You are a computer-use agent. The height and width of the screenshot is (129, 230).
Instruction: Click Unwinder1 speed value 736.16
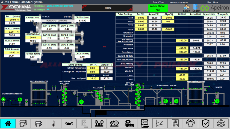pyautogui.click(x=210, y=33)
